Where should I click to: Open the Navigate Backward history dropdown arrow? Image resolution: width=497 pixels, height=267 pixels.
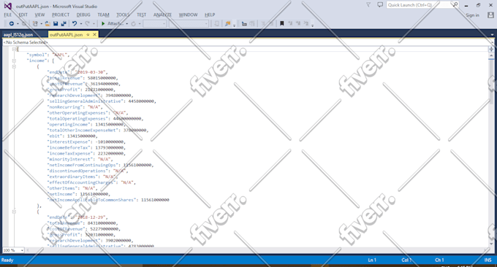18,24
